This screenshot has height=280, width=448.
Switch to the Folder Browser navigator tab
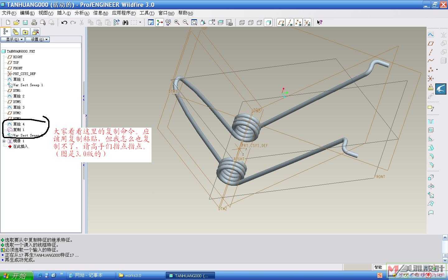coord(16,32)
